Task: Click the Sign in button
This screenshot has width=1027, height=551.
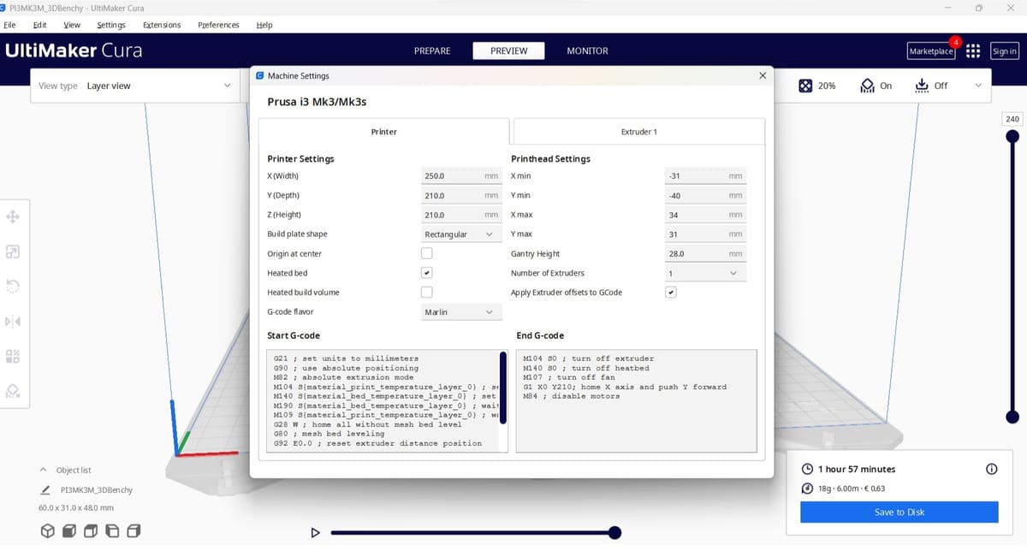Action: point(1004,51)
